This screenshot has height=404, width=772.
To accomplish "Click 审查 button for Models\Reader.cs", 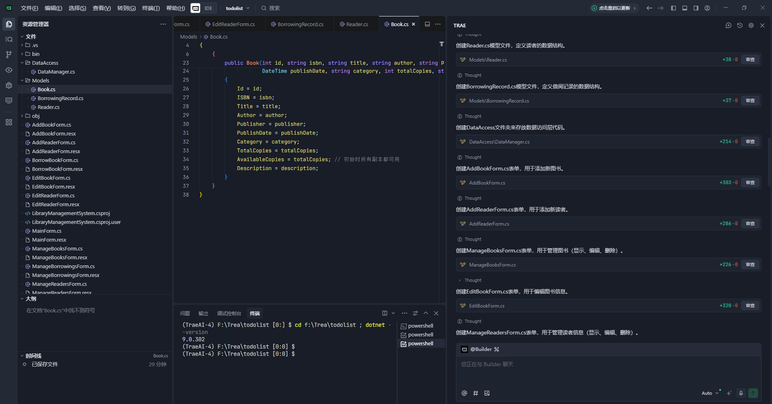I will point(750,59).
